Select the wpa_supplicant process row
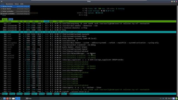Viewport: 178px width, 100px height. click(88, 60)
